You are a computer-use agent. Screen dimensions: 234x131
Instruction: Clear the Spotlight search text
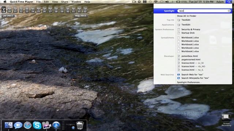229,11
